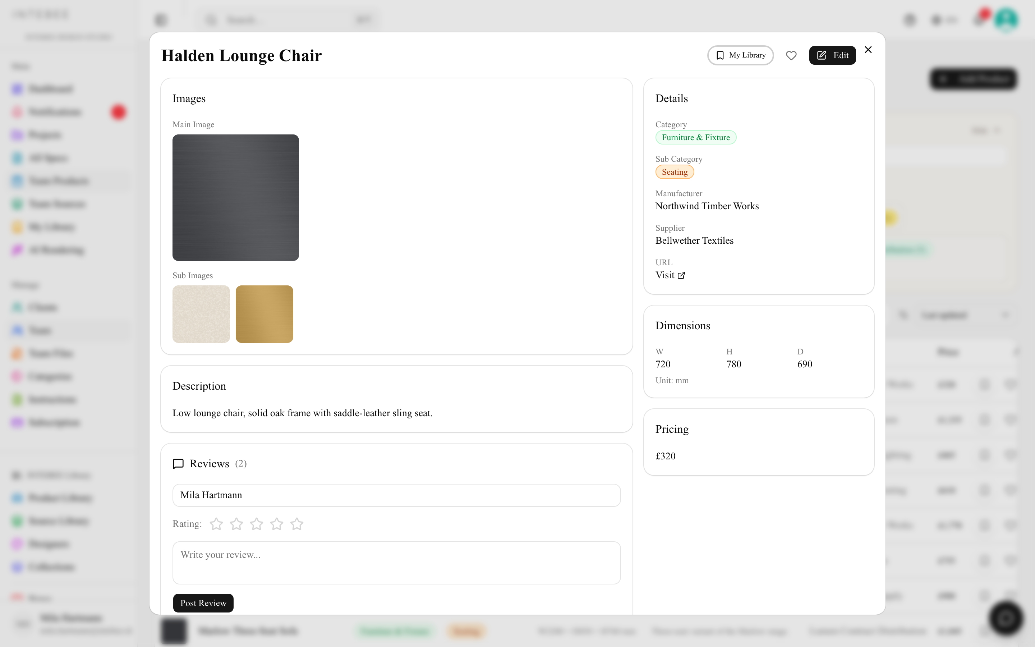Click the Post Review button
This screenshot has width=1035, height=647.
click(203, 603)
